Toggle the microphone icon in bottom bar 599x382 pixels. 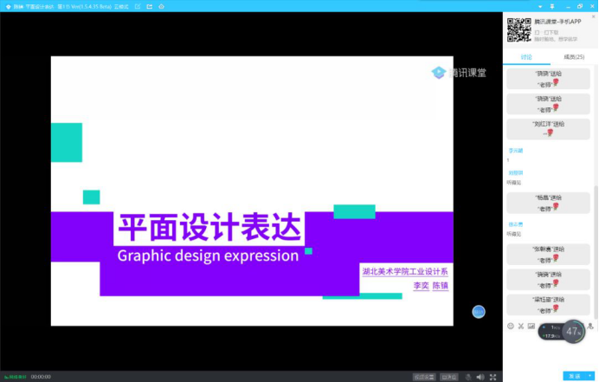pos(467,377)
